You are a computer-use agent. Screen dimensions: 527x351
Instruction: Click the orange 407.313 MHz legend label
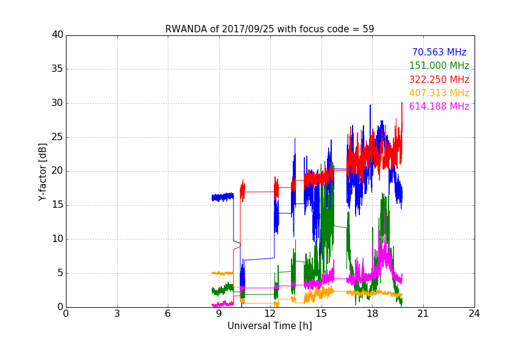point(439,93)
